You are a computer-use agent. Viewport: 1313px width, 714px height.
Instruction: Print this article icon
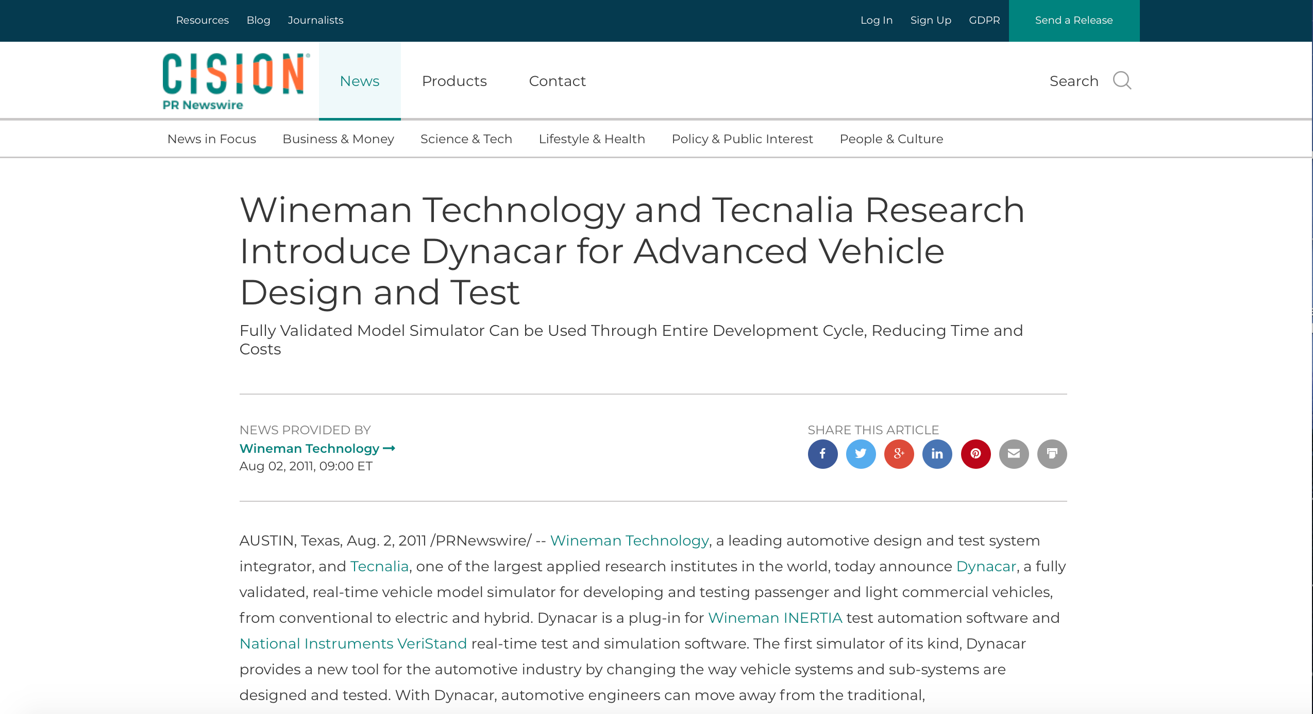click(x=1052, y=454)
